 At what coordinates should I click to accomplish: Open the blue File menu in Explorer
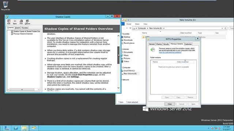coord(123,24)
